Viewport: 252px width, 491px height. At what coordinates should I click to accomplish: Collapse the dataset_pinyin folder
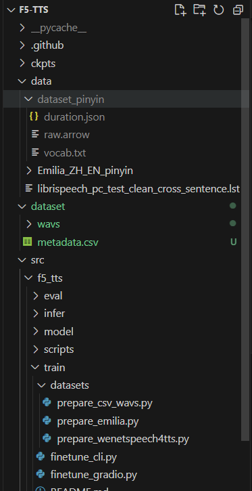click(x=28, y=100)
